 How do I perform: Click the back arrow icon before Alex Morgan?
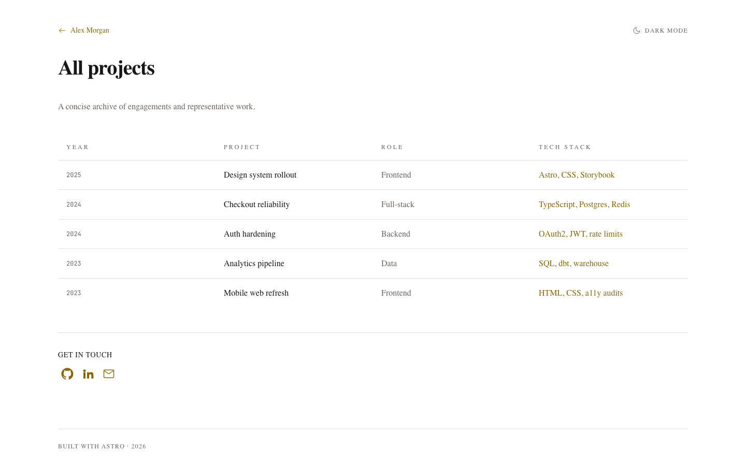[x=62, y=31]
